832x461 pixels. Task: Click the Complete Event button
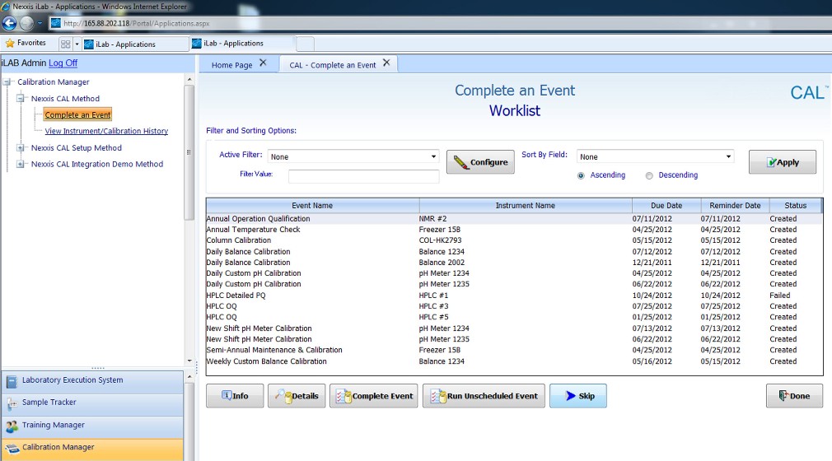(x=373, y=396)
